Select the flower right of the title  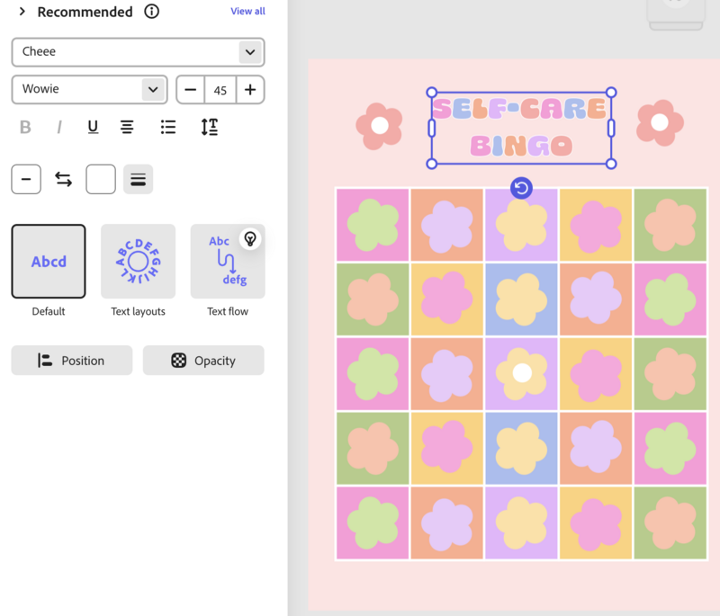pyautogui.click(x=660, y=123)
